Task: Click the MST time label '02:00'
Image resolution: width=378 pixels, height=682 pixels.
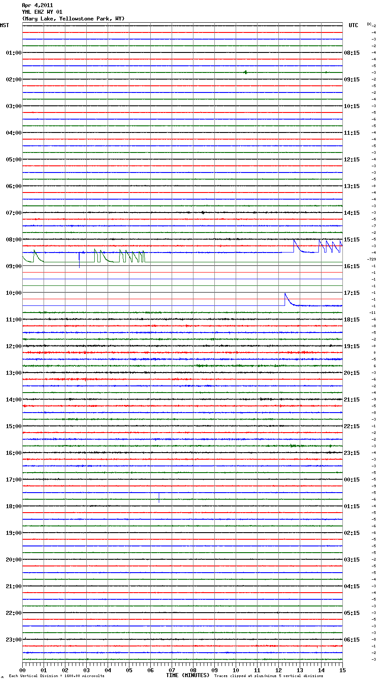Action: tap(13, 80)
